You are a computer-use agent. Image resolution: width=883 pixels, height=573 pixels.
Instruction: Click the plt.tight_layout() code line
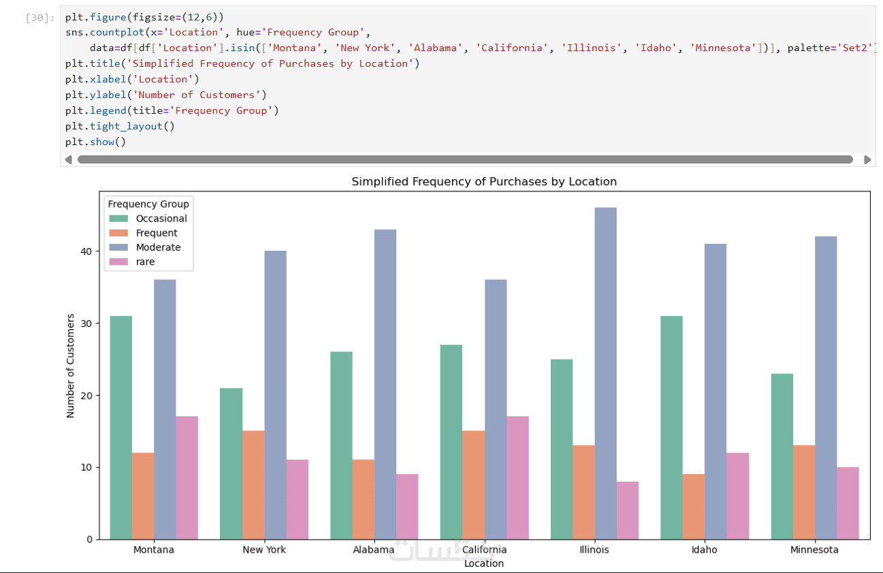(120, 126)
